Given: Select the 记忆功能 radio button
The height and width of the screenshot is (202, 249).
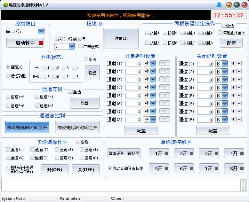Looking at the screenshot, I should tap(8, 76).
